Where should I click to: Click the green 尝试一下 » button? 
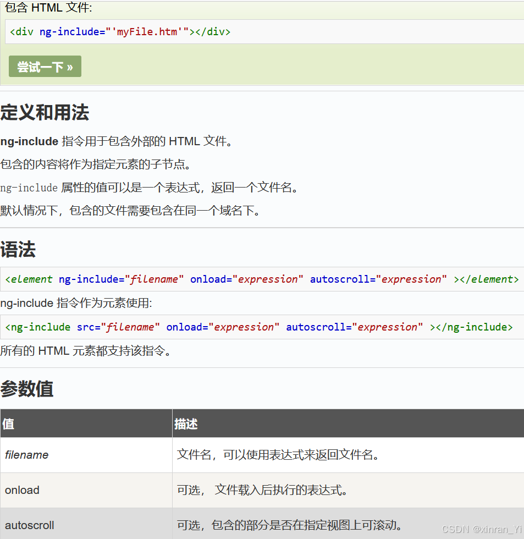45,66
